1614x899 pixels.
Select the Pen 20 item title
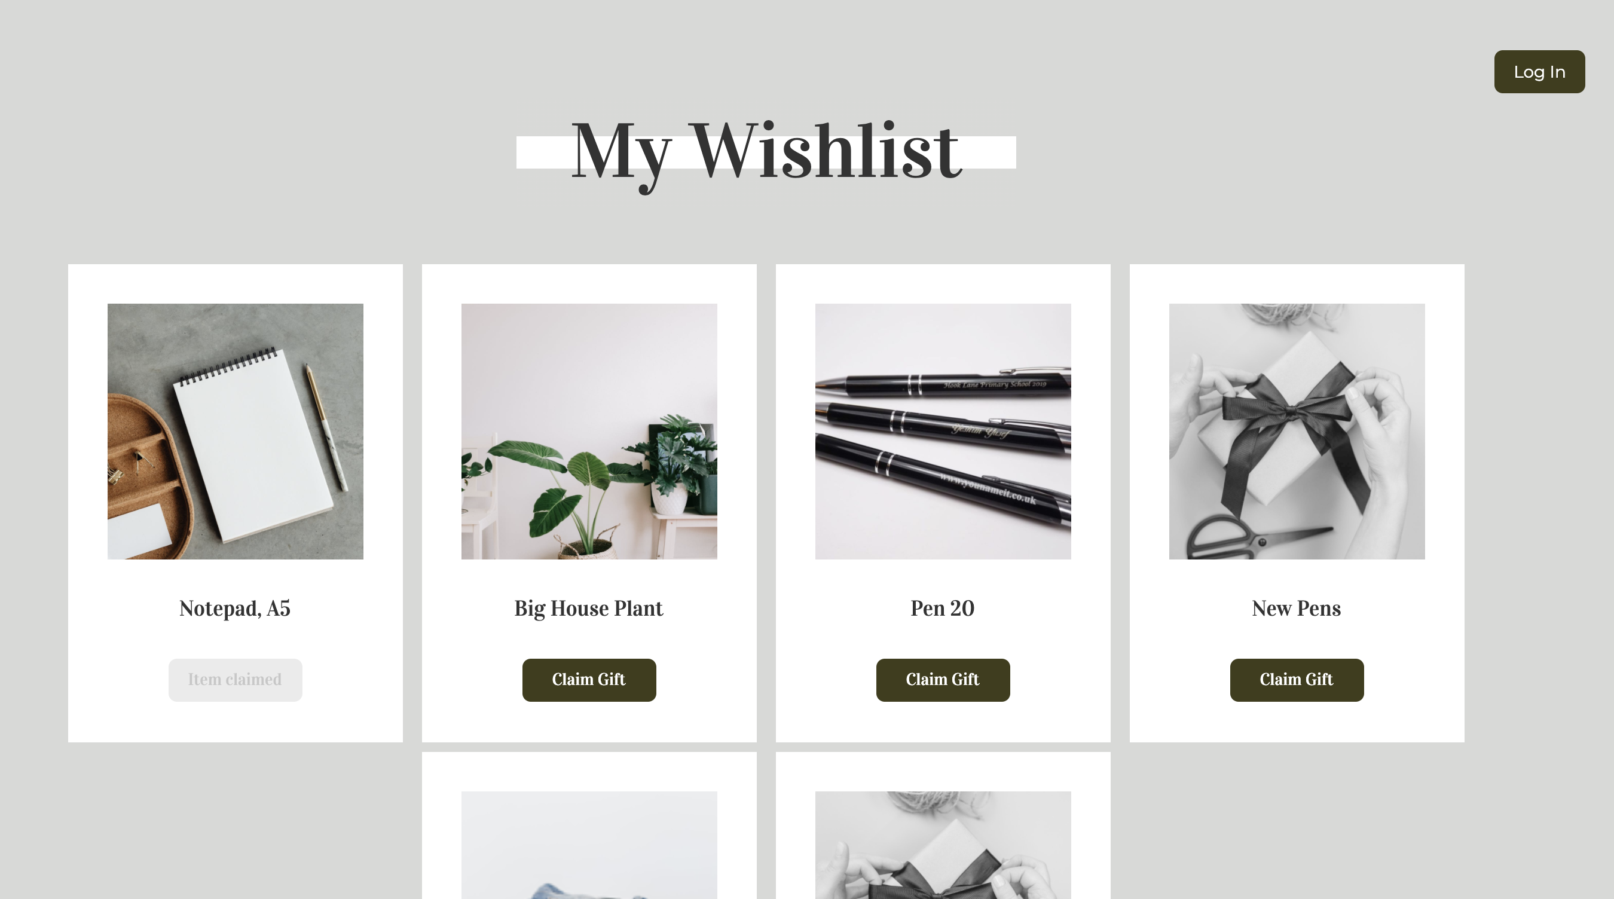[942, 608]
